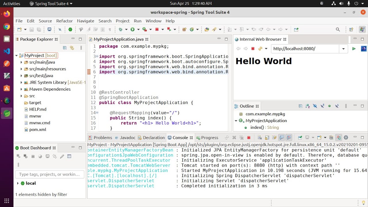This screenshot has height=207, width=368.
Task: Select pom.xml in Package Explorer
Action: (38, 129)
